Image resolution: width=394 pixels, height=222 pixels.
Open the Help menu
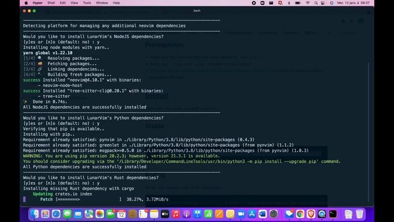click(116, 3)
